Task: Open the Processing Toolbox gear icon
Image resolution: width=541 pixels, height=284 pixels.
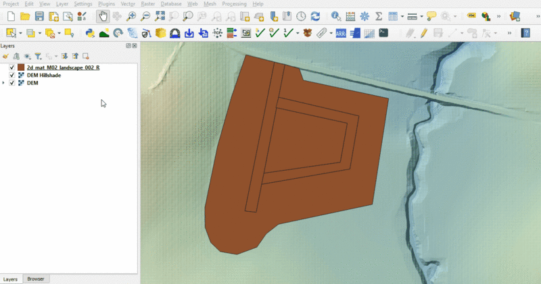Action: point(364,16)
